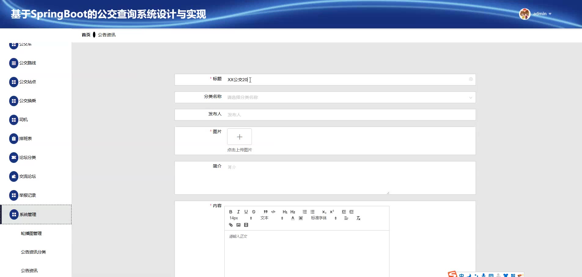Expand the 分类名称 category select
582x277 pixels.
350,97
